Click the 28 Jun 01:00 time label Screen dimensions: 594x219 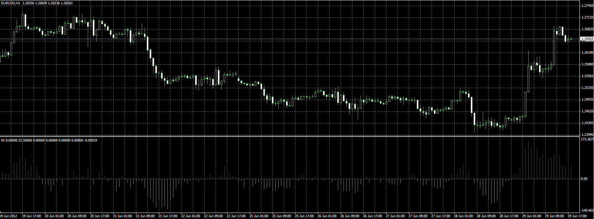[x=464, y=216]
